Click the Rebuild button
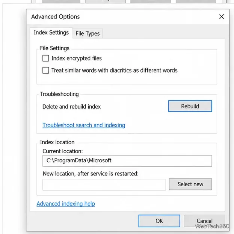The height and width of the screenshot is (234, 234). tap(190, 106)
